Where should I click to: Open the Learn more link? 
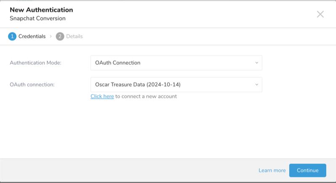(x=272, y=170)
